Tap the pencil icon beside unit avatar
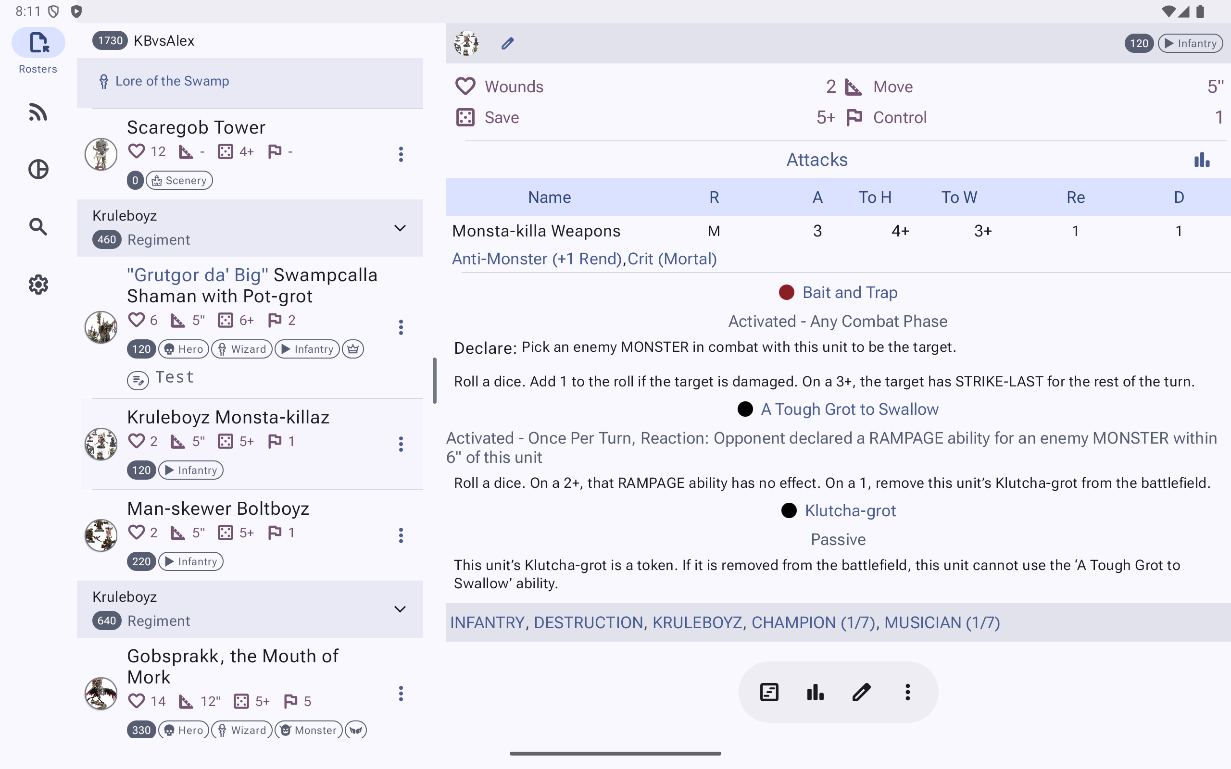This screenshot has height=769, width=1231. (507, 43)
